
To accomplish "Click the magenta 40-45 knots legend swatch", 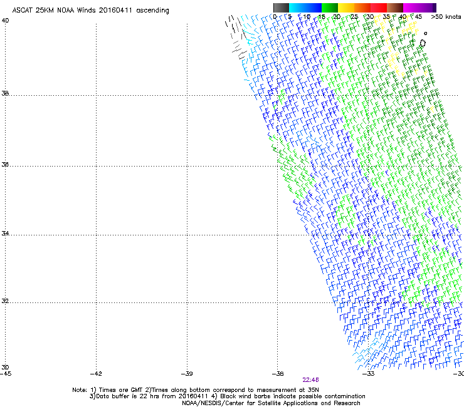I will [411, 8].
